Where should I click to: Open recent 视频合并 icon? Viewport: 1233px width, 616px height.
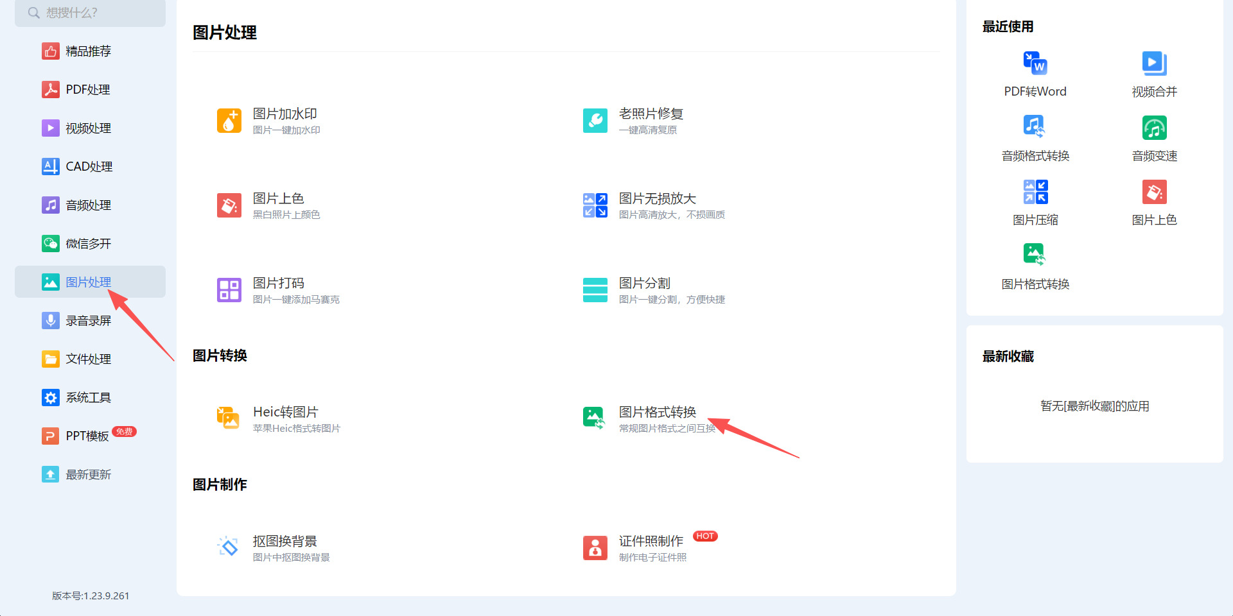pos(1155,63)
